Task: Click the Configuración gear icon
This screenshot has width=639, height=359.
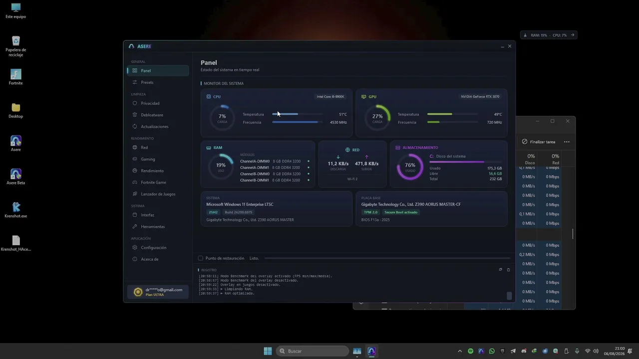Action: [135, 247]
